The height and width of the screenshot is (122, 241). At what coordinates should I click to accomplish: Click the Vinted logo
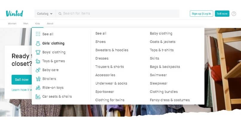tap(14, 13)
